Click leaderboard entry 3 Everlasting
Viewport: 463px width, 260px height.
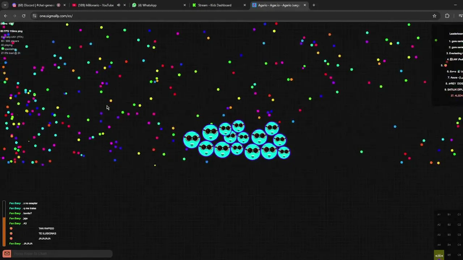pos(455,53)
